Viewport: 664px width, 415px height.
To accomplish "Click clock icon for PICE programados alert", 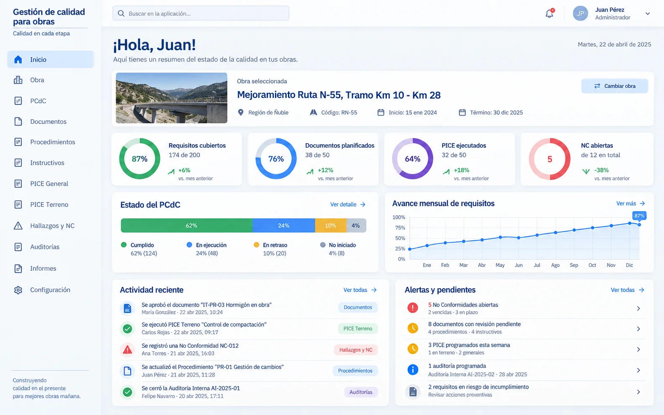I will pos(413,348).
